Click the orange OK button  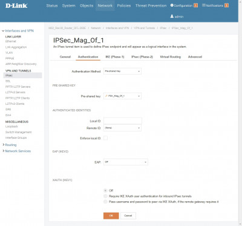[111, 216]
